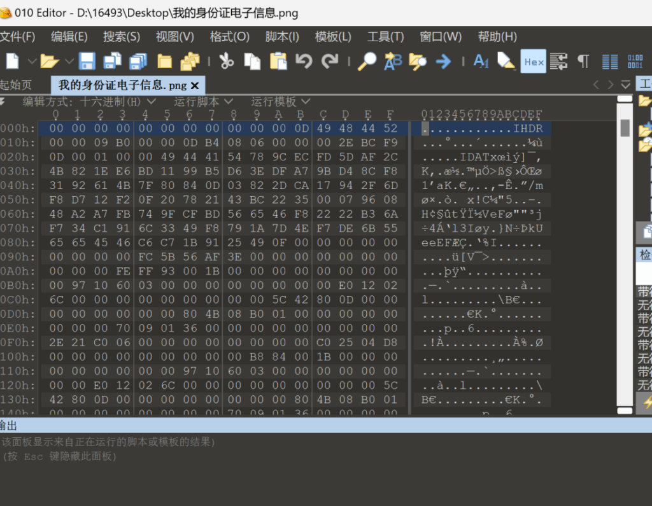Viewport: 652px width, 506px height.
Task: Click the Paste clipboard icon
Action: point(278,61)
